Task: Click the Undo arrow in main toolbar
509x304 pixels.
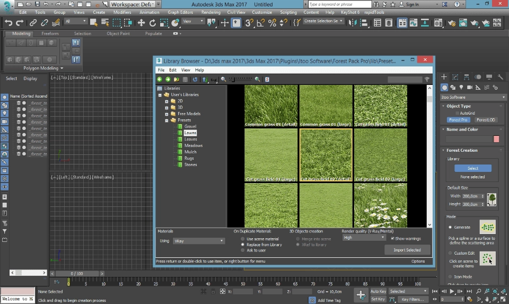Action: point(8,23)
